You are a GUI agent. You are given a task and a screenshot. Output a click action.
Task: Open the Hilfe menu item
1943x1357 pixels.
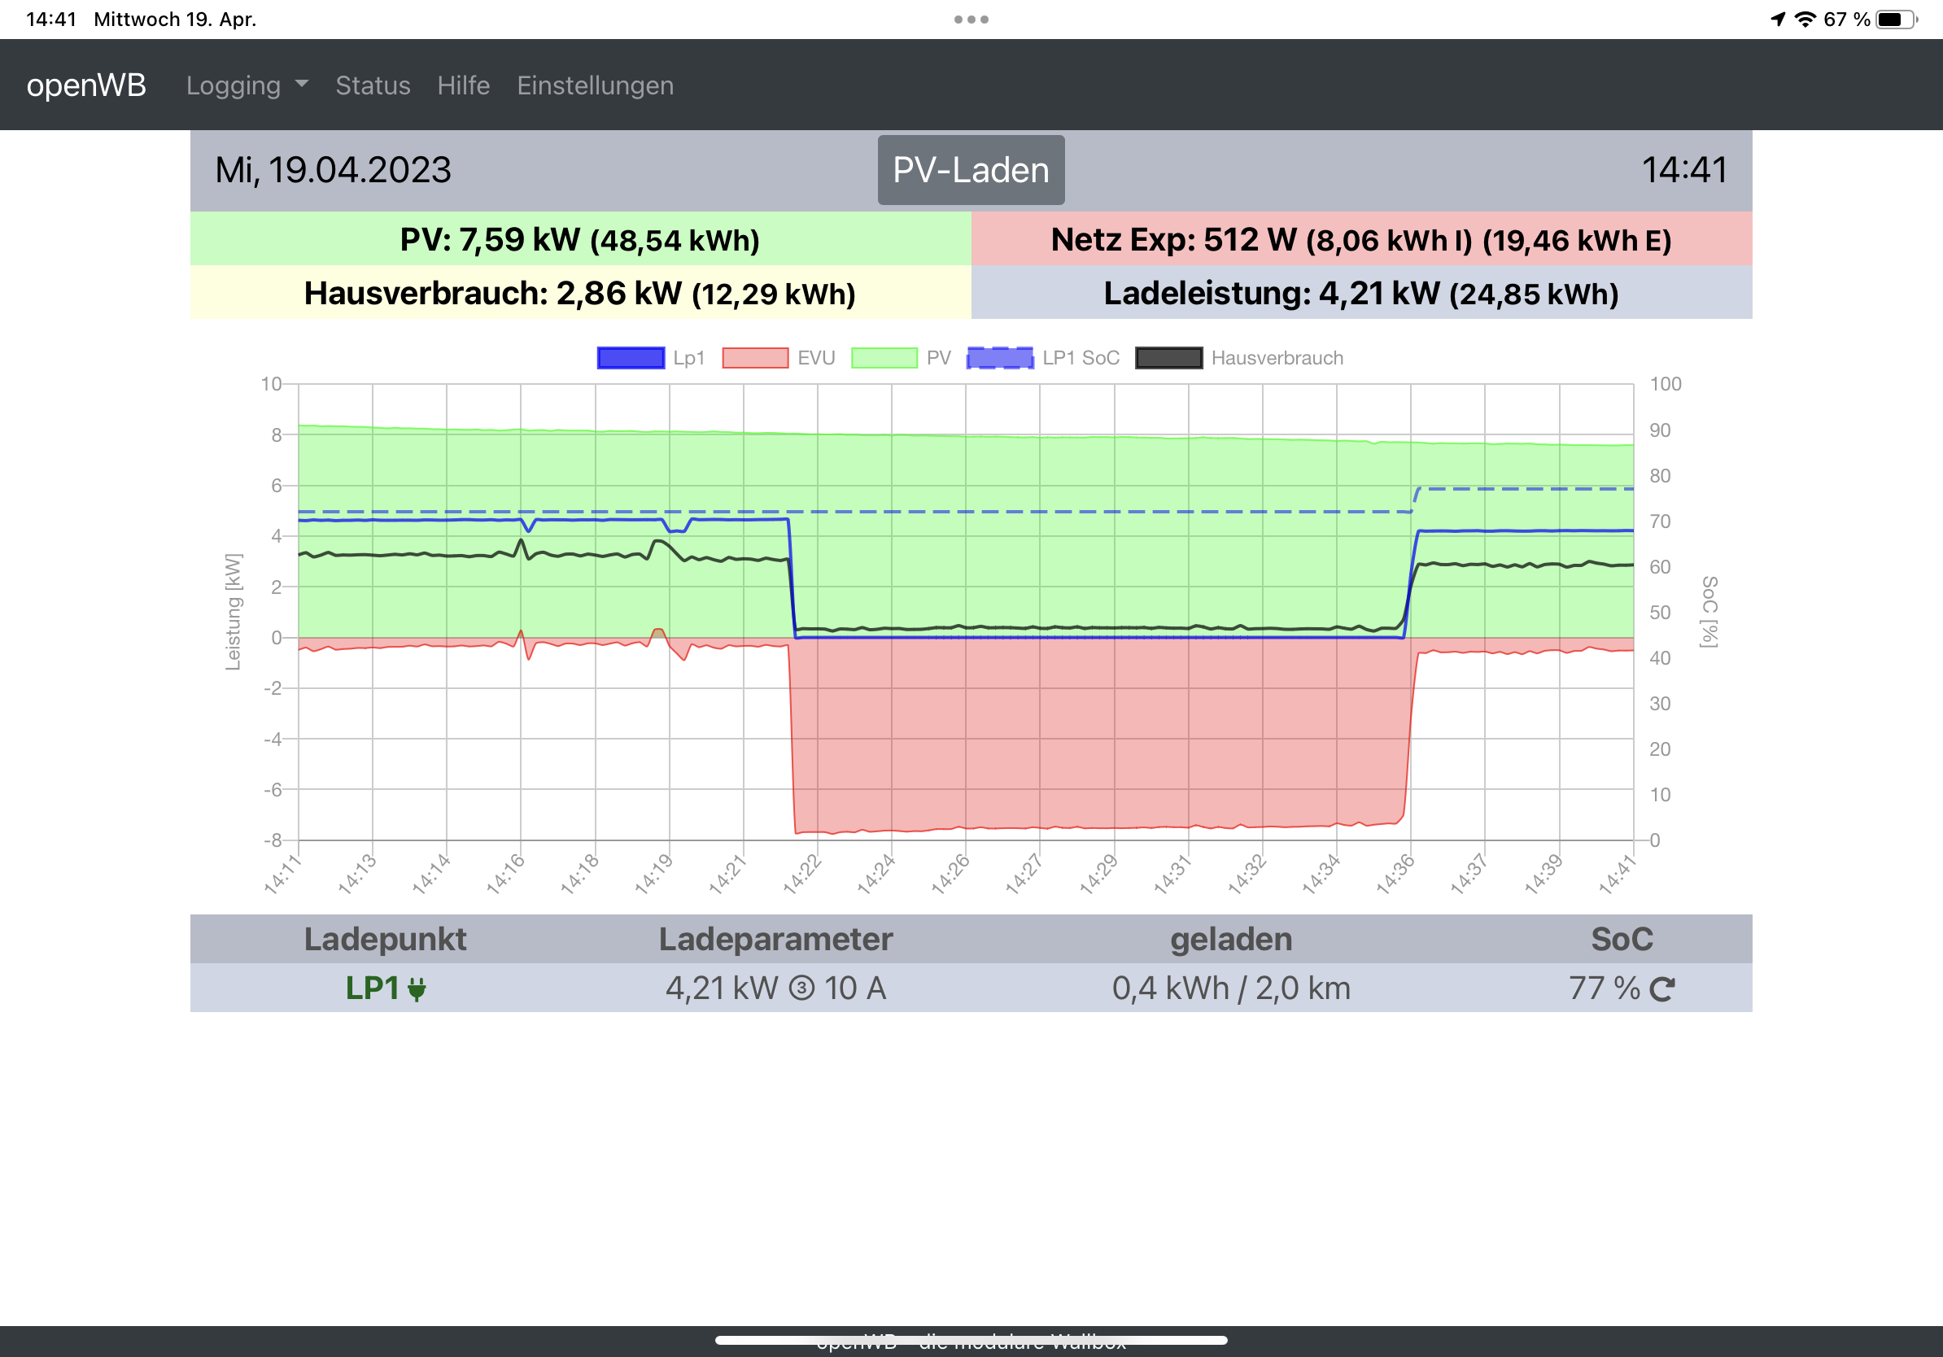coord(463,85)
